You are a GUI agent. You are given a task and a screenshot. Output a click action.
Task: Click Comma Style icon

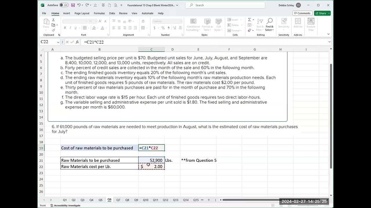pyautogui.click(x=168, y=28)
